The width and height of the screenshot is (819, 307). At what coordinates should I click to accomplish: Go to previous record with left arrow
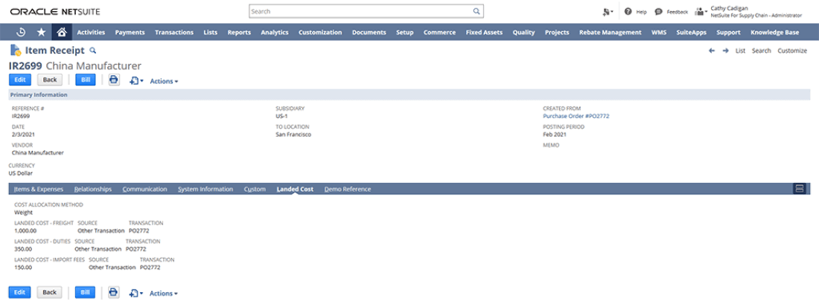[711, 51]
